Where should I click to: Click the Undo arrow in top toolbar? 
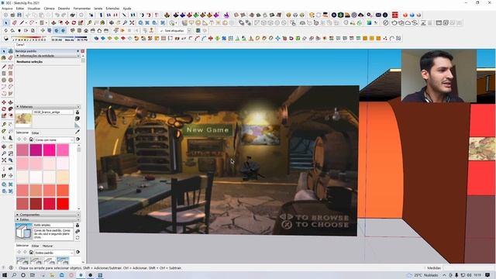click(57, 15)
